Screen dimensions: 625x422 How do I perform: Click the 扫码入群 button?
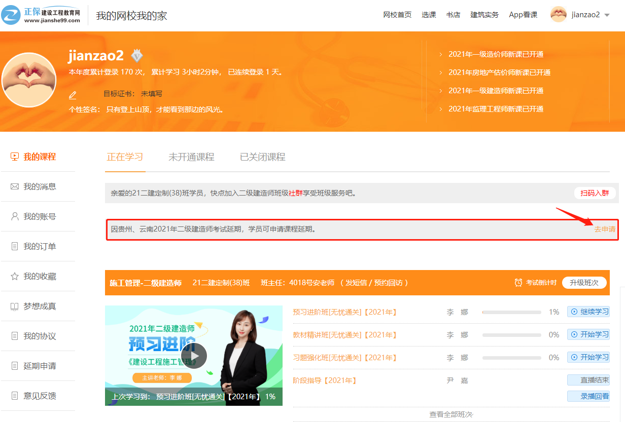[x=595, y=193]
